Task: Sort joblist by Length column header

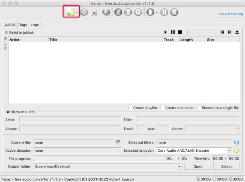Action: 193,40
